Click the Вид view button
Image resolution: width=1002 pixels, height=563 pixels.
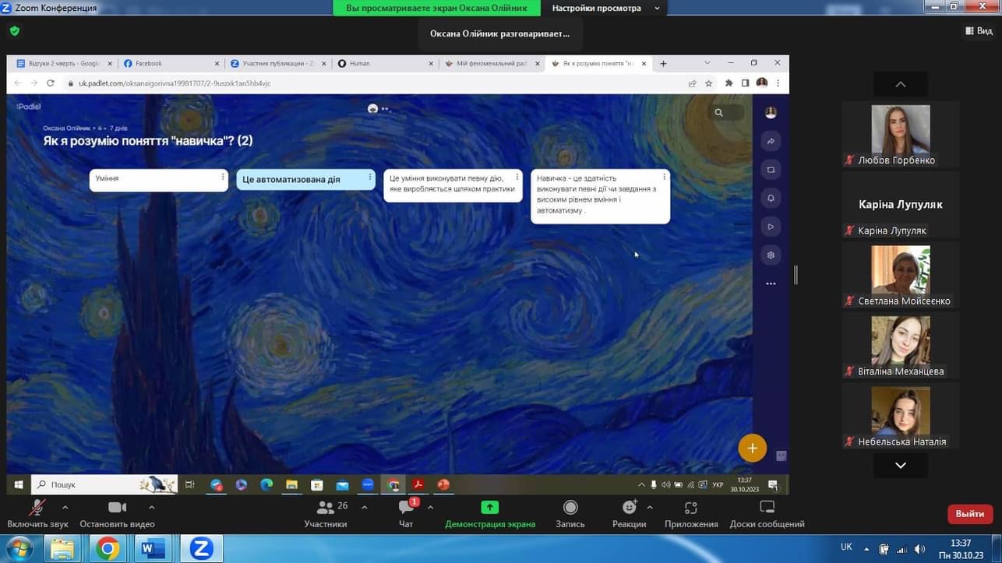click(x=979, y=31)
